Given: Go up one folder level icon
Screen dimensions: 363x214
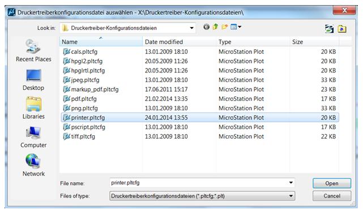Looking at the screenshot, I should click(x=215, y=27).
